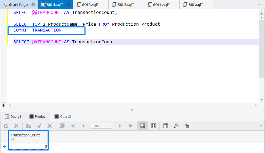The height and width of the screenshot is (153, 265).
Task: Click the cancel edits X icon
Action: (x=50, y=126)
